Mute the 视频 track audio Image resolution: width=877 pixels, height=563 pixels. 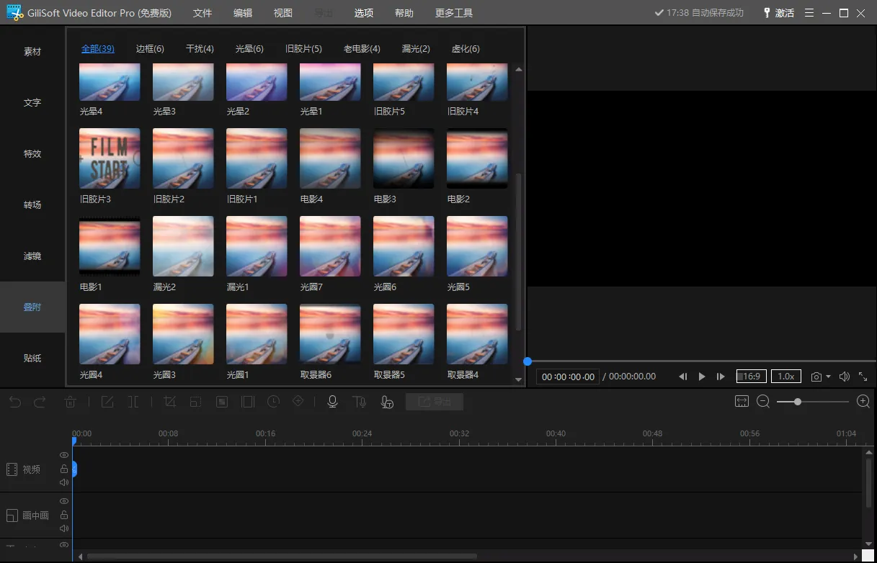click(x=64, y=482)
